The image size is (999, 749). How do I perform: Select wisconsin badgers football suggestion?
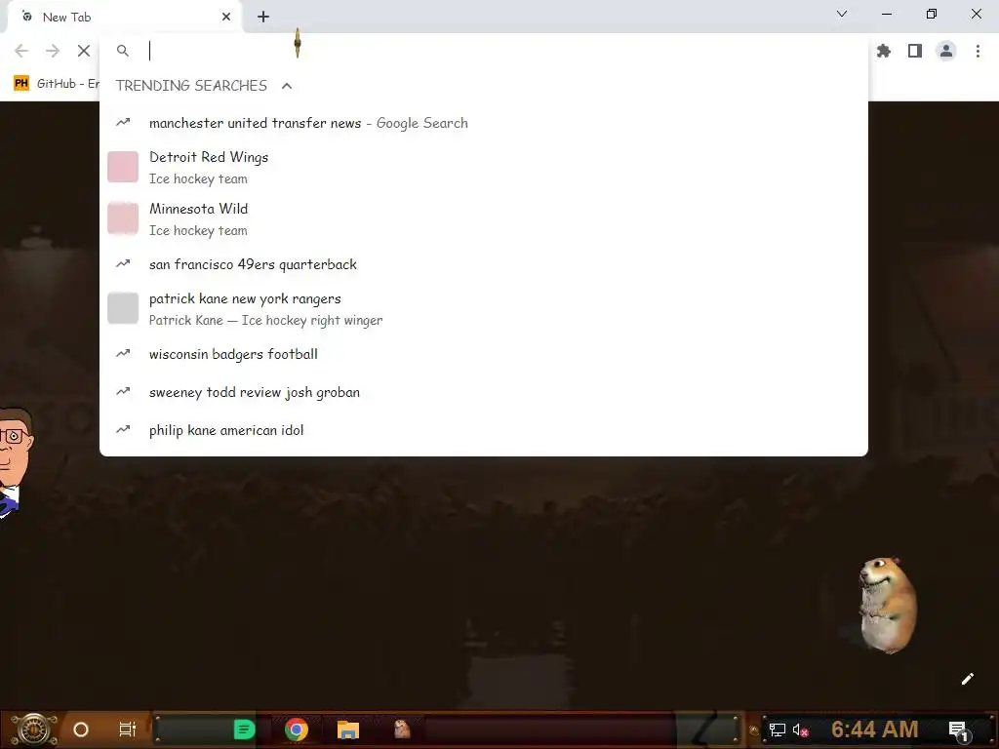(x=484, y=354)
